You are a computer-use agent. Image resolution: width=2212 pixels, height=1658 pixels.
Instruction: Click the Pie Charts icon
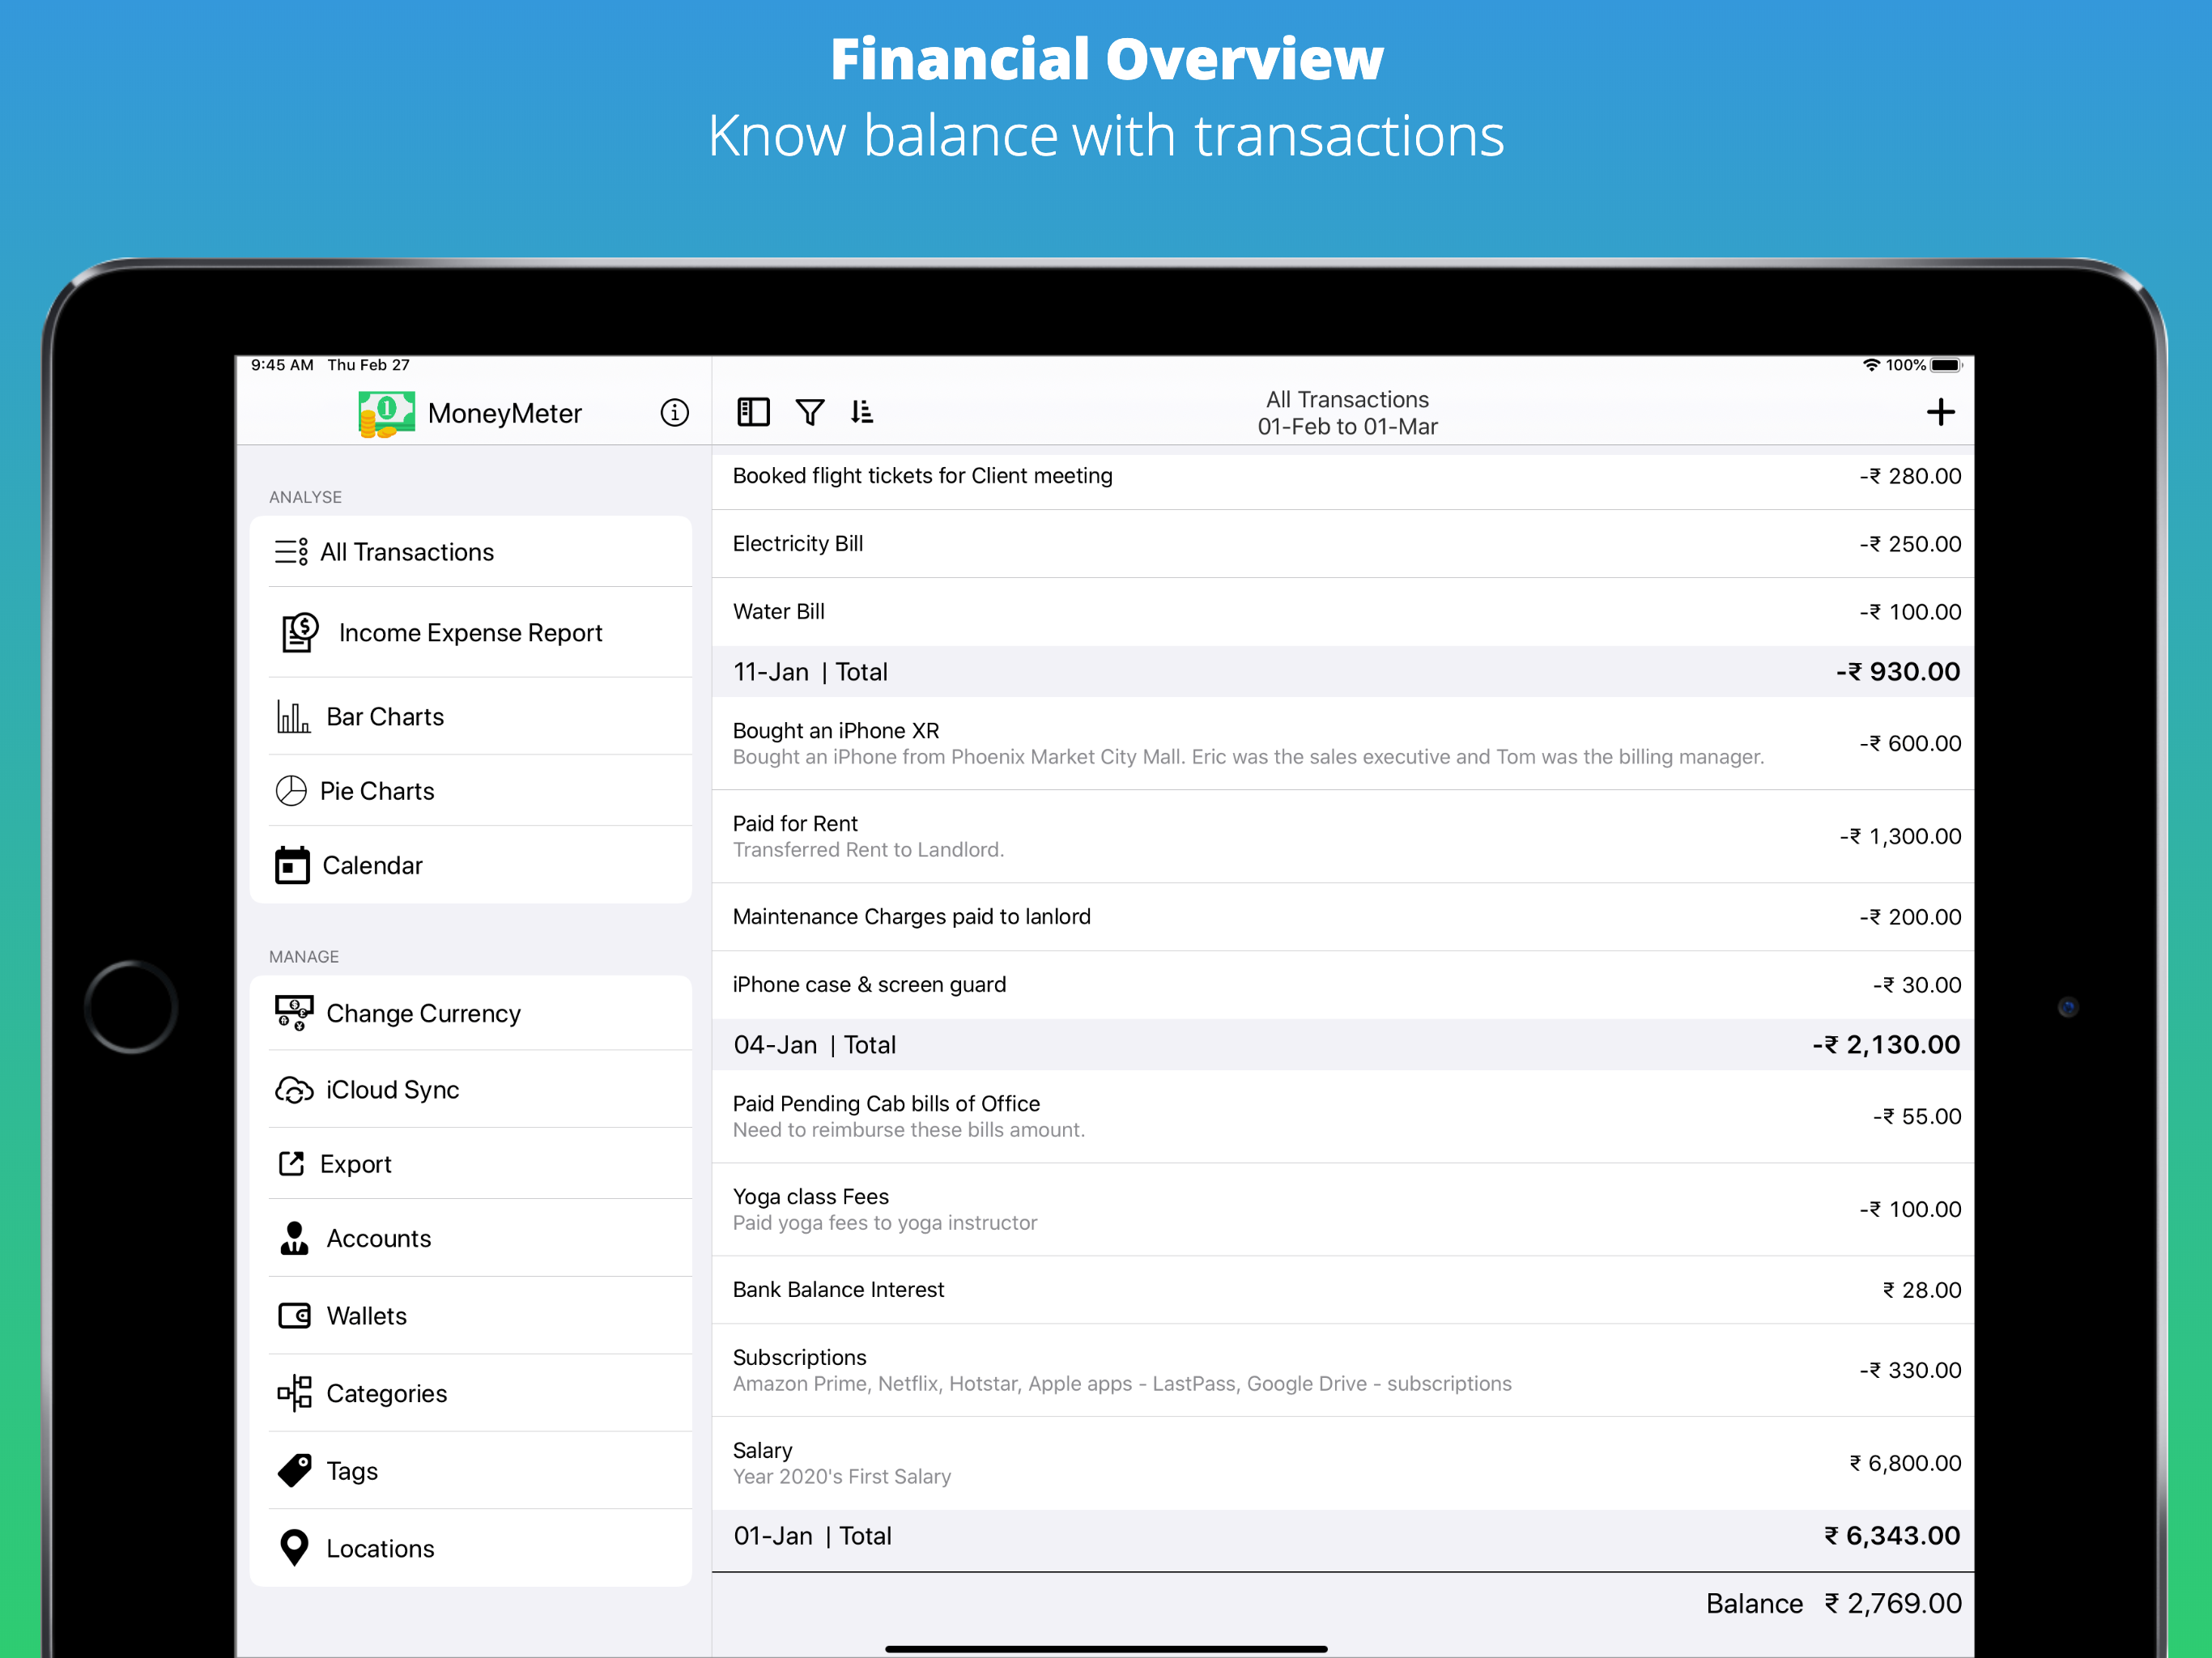[291, 791]
